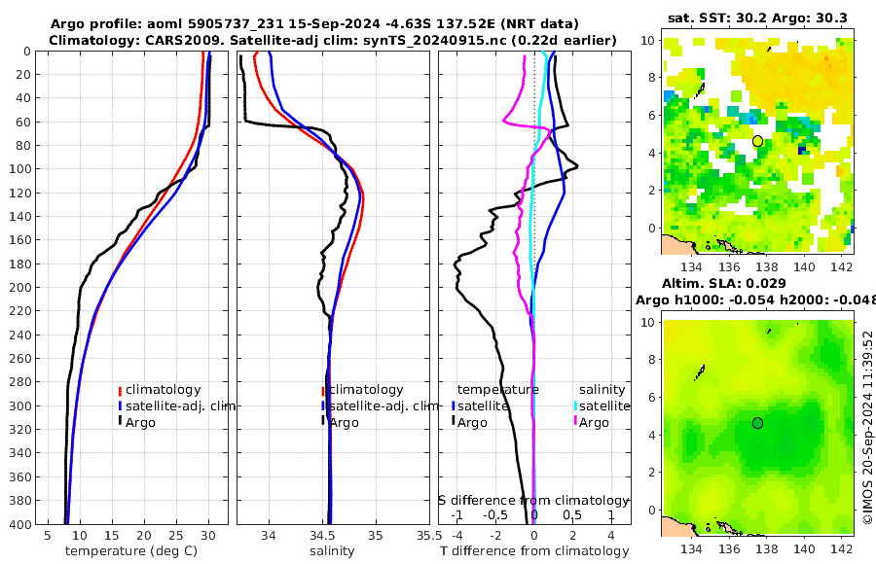
Task: Click cyan salinity satellite legend marker
Action: [575, 405]
